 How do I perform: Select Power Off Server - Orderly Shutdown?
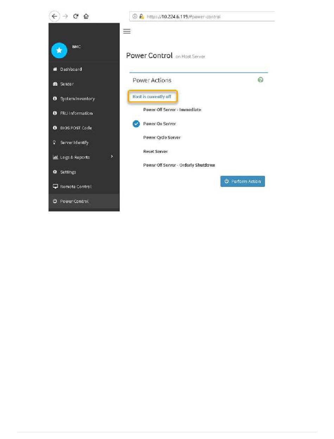click(179, 165)
